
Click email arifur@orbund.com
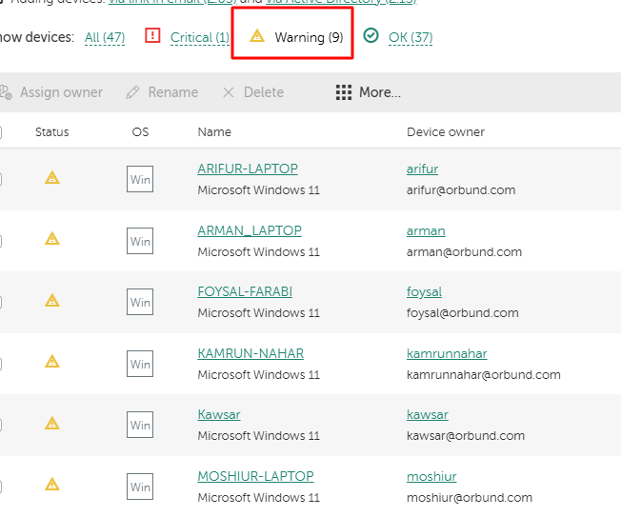click(461, 190)
